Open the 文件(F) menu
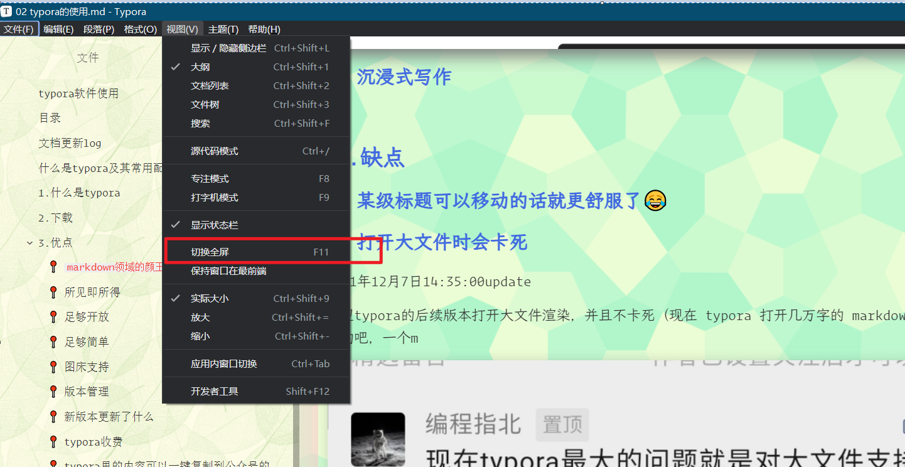The width and height of the screenshot is (905, 467). (19, 29)
